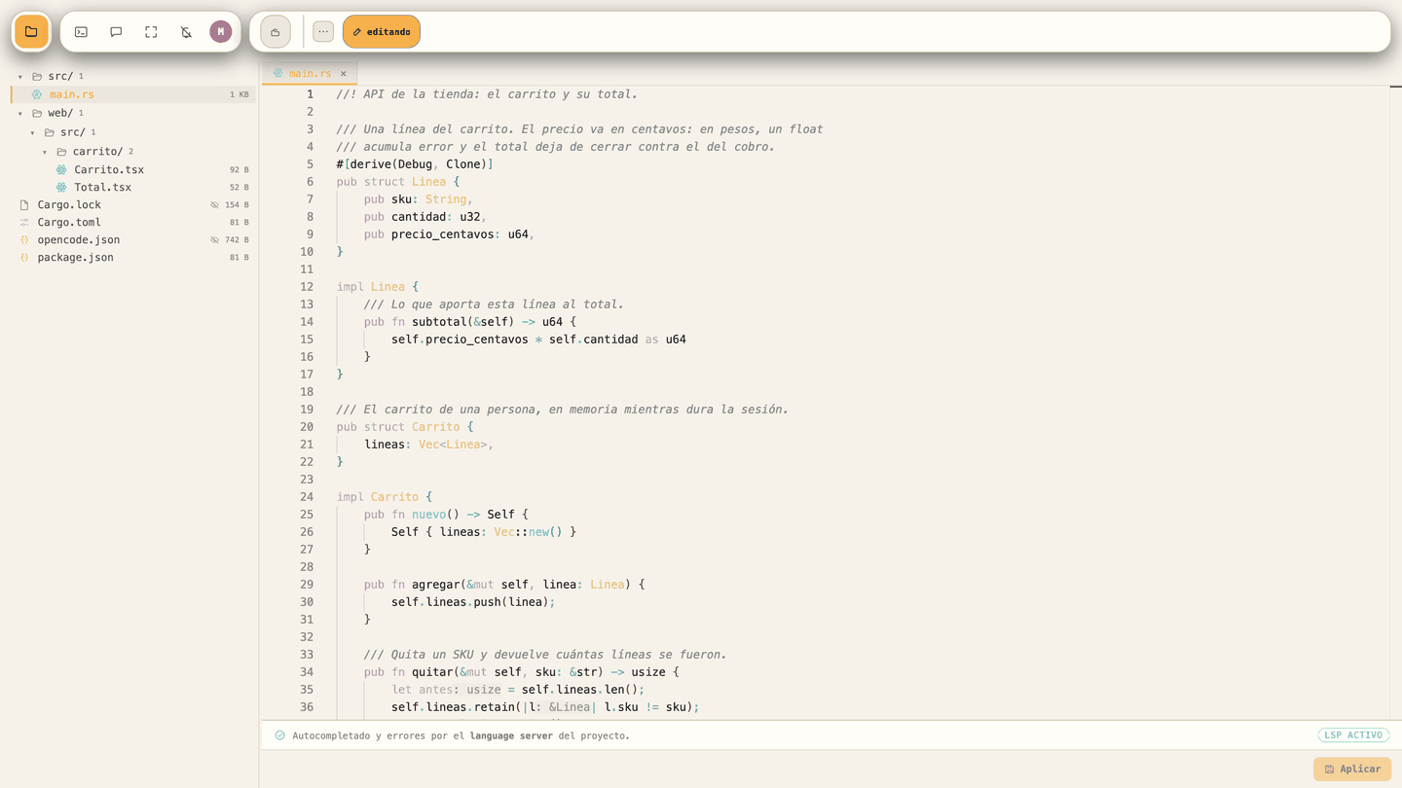This screenshot has width=1402, height=788.
Task: Close the main.rs tab
Action: tap(344, 74)
